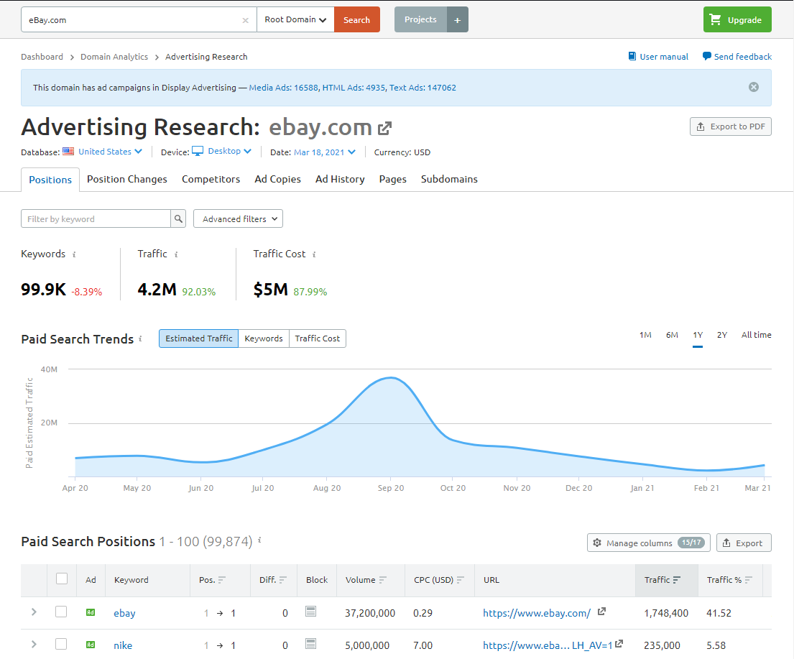Open the Advanced filters dropdown
Viewport: 794px width, 659px height.
238,218
